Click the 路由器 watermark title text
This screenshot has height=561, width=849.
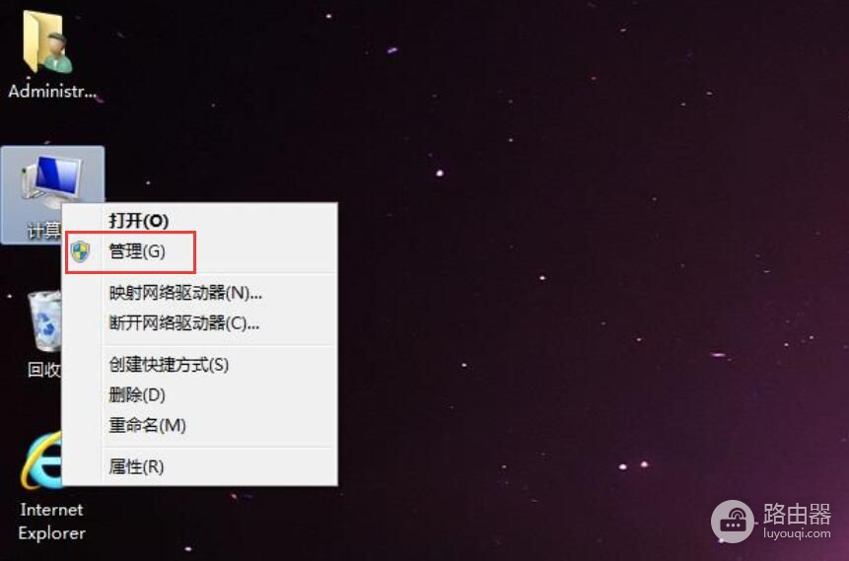[797, 514]
